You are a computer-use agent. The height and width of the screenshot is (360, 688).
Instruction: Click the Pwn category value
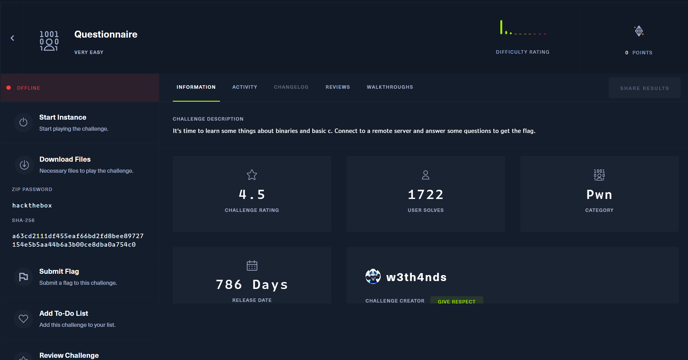click(599, 195)
